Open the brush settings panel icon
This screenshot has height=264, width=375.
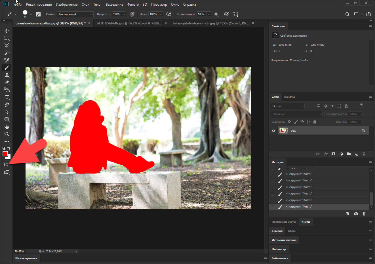[38, 14]
